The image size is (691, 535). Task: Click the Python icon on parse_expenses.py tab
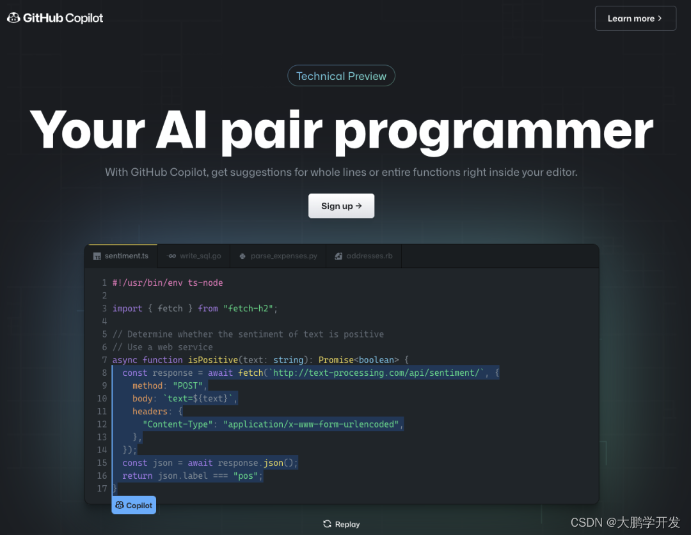[x=242, y=256]
